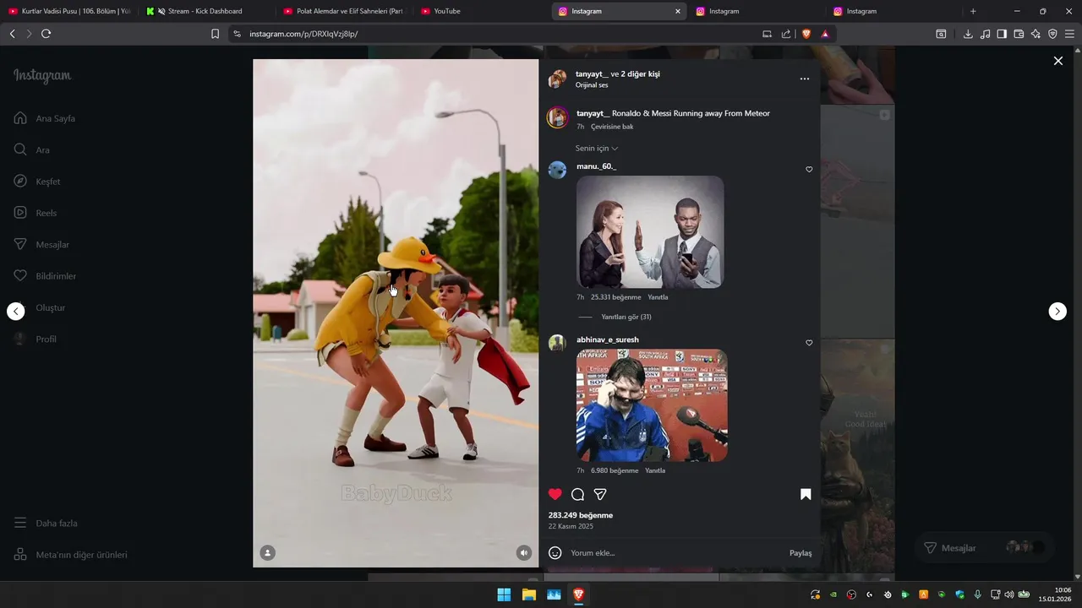Close the active Instagram tab
Image resolution: width=1082 pixels, height=608 pixels.
677,11
